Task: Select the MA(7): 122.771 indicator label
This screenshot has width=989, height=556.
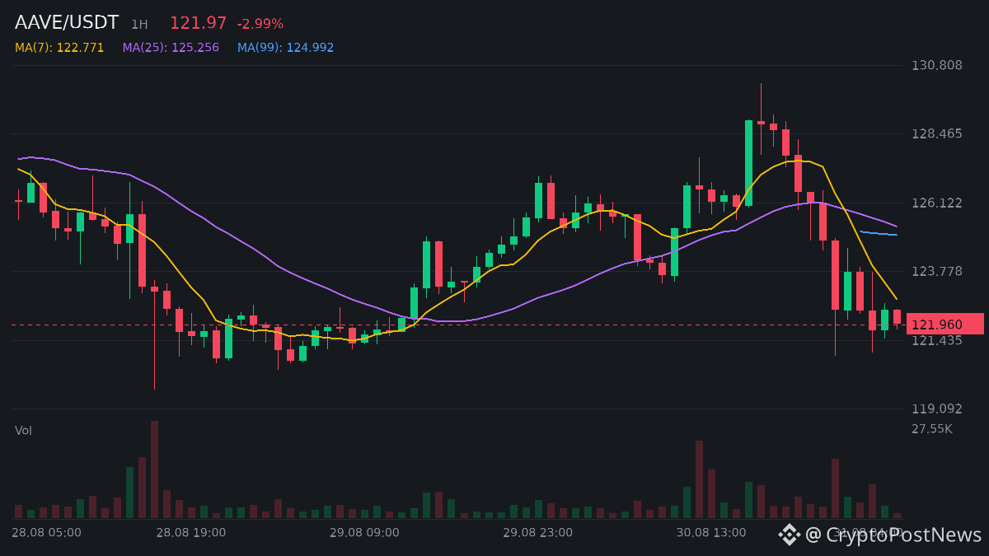Action: pos(59,48)
